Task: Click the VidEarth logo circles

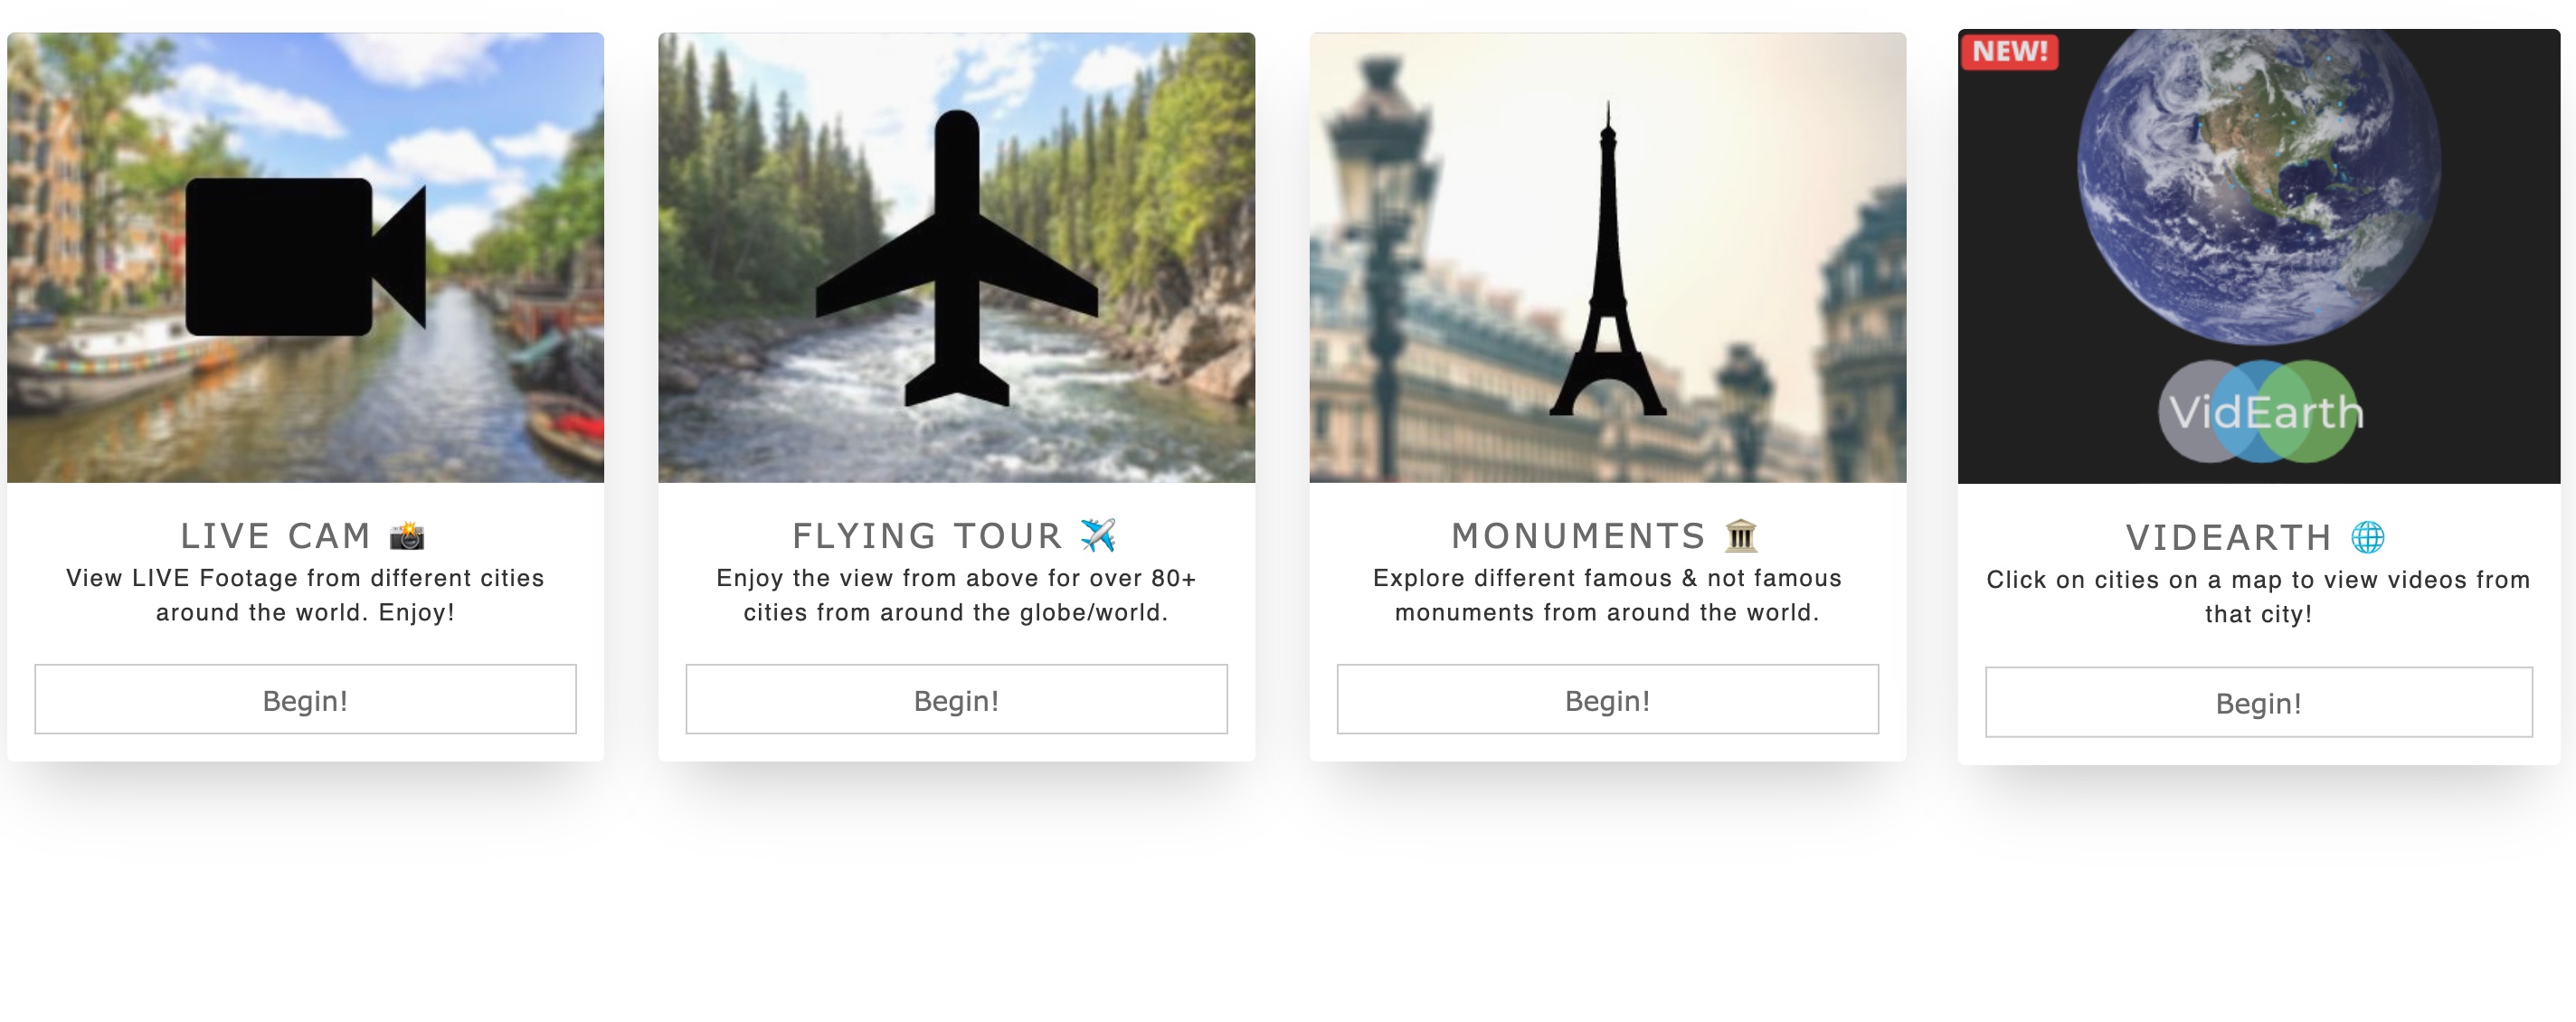Action: (x=2260, y=411)
